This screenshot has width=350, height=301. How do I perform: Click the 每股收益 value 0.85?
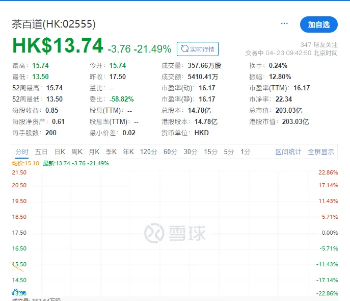[52, 110]
